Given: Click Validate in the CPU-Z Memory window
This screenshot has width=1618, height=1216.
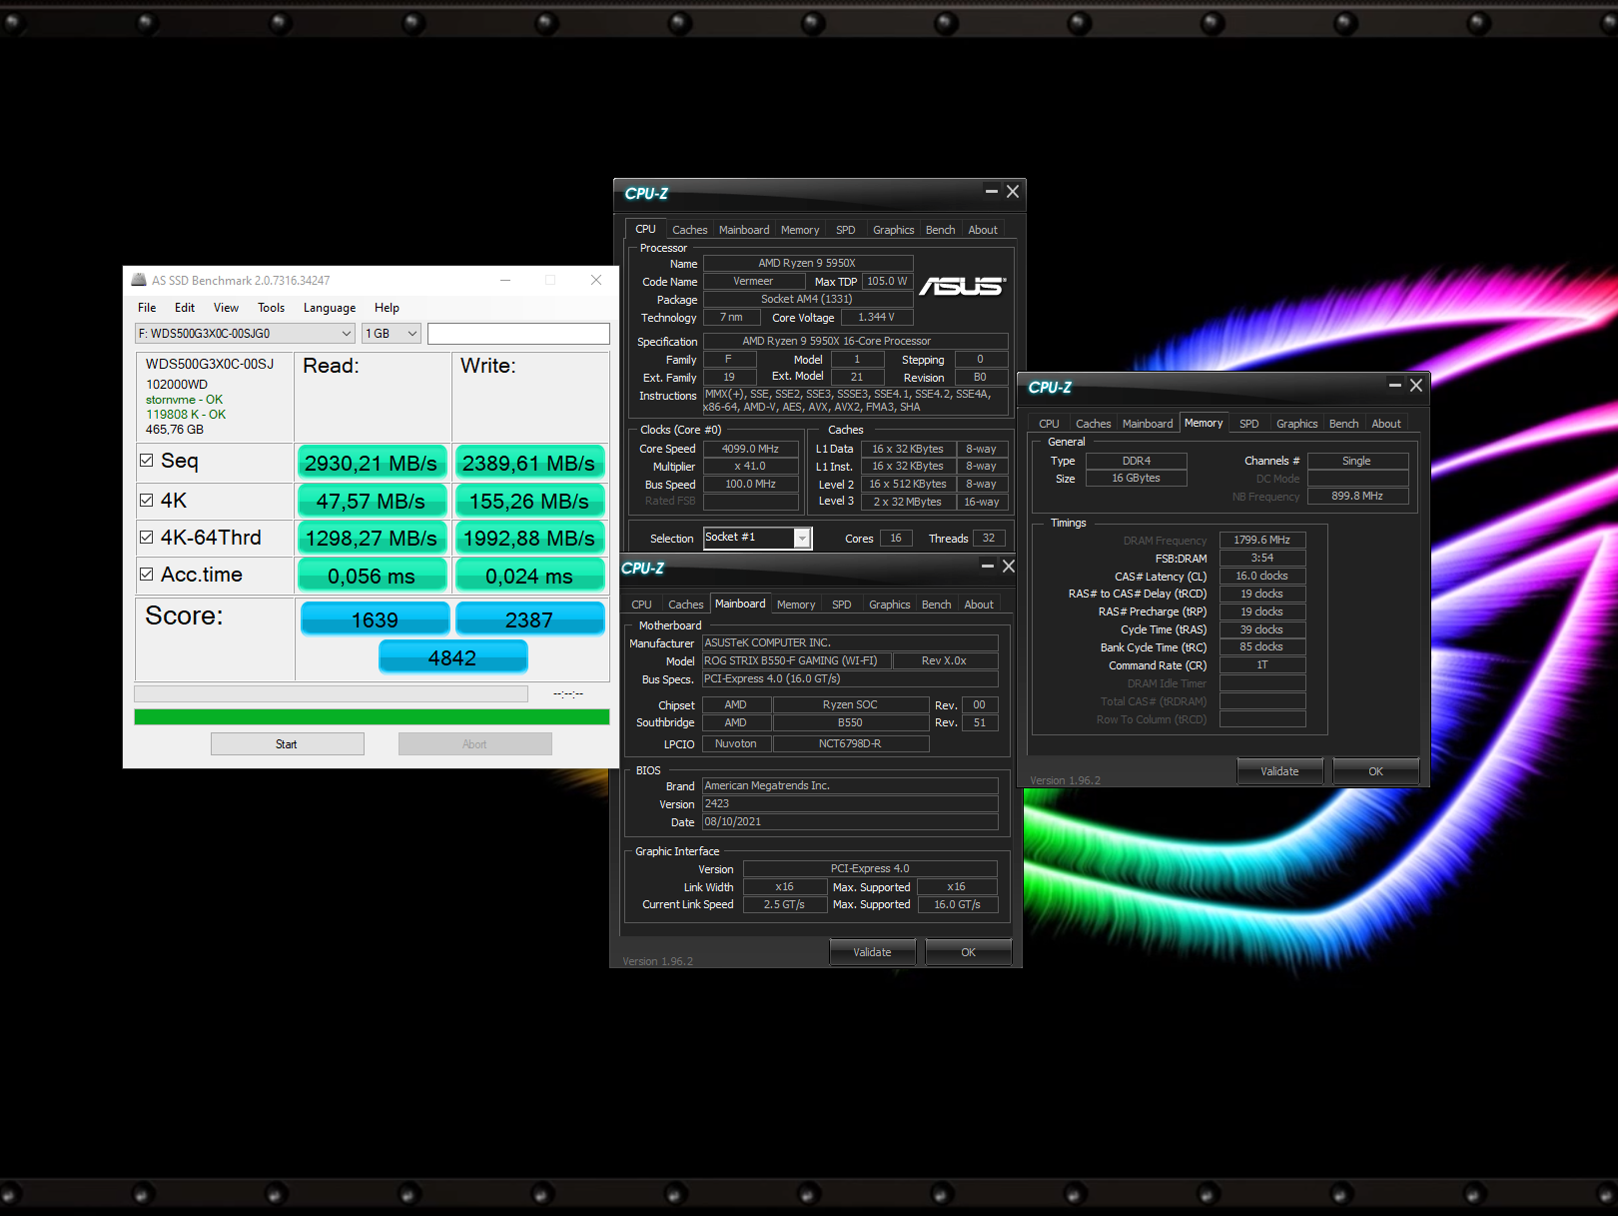Looking at the screenshot, I should (1279, 771).
